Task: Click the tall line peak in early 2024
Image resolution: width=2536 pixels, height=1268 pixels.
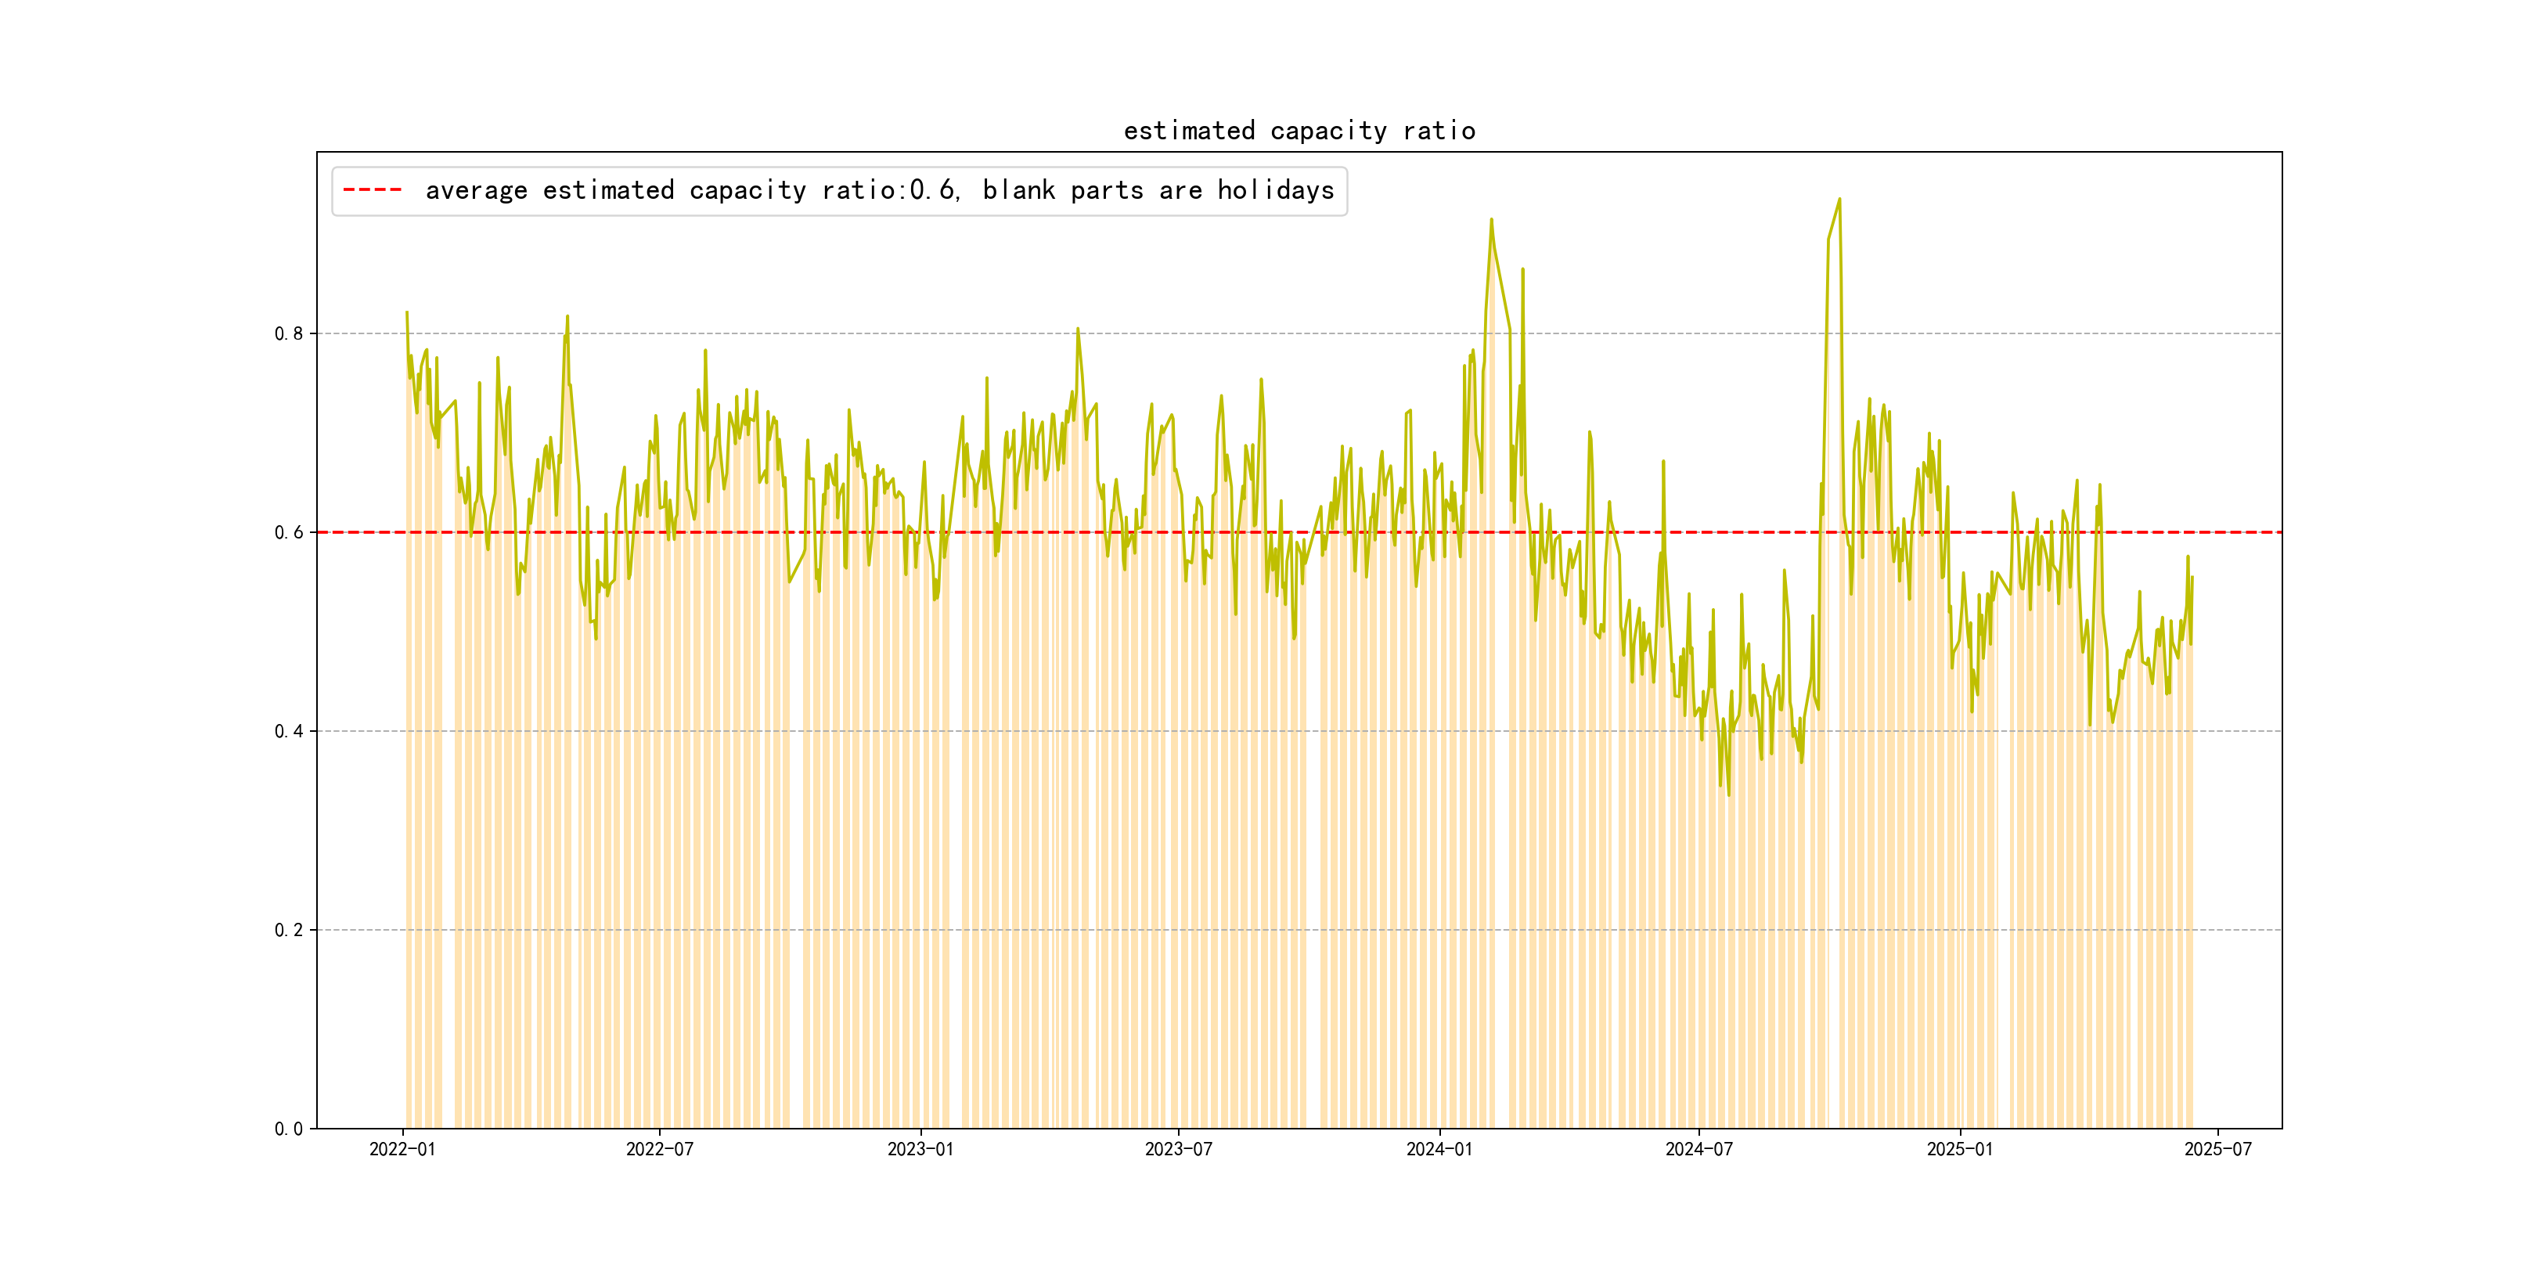Action: (x=1492, y=219)
